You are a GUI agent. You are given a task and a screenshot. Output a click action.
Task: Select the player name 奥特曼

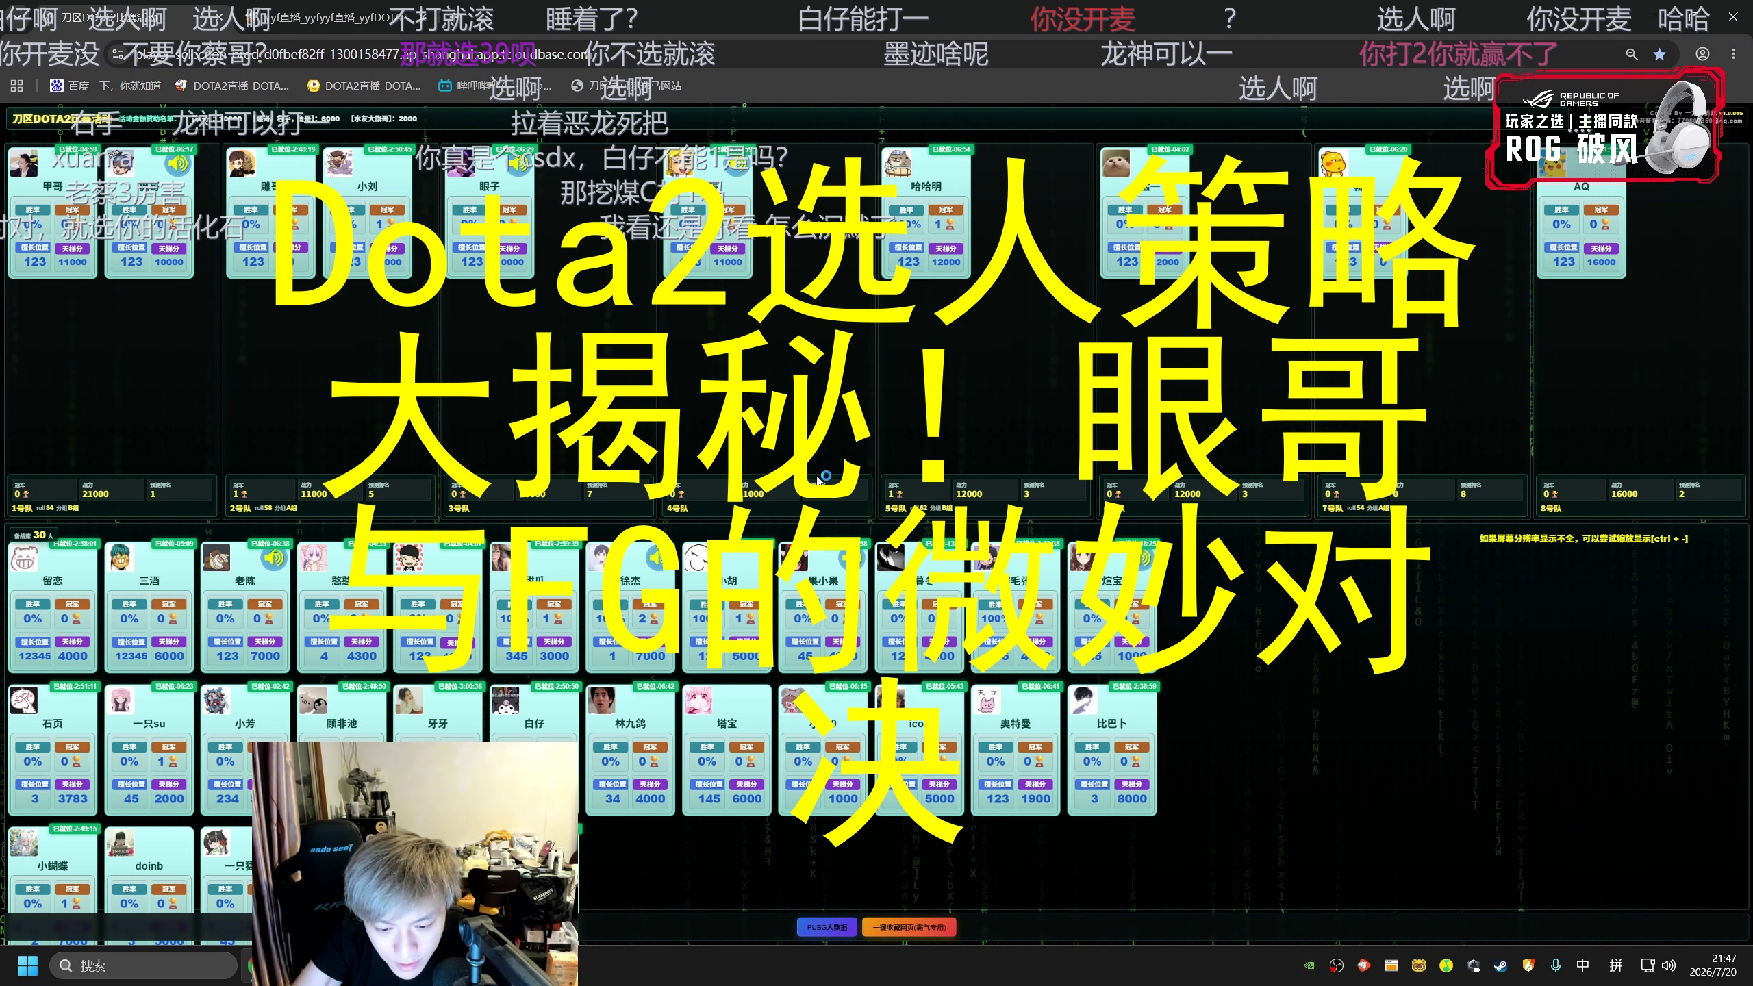pos(1015,724)
